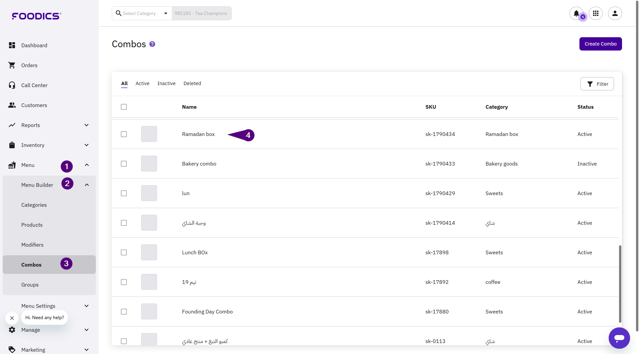Click the Combos help question mark icon
Image resolution: width=639 pixels, height=354 pixels.
[152, 44]
